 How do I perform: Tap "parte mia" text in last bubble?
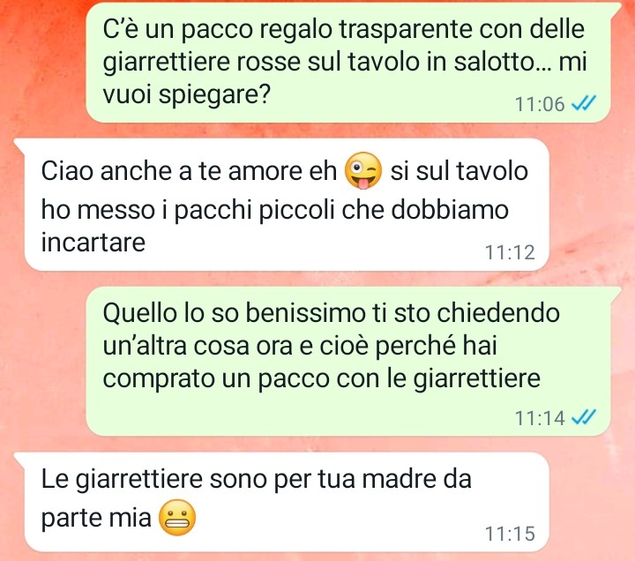point(96,518)
